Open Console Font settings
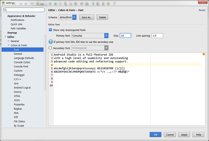This screenshot has width=209, height=141. pyautogui.click(x=21, y=66)
